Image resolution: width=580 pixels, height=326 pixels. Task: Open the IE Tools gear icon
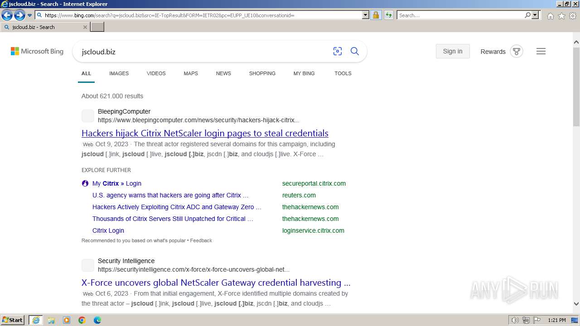pyautogui.click(x=573, y=16)
